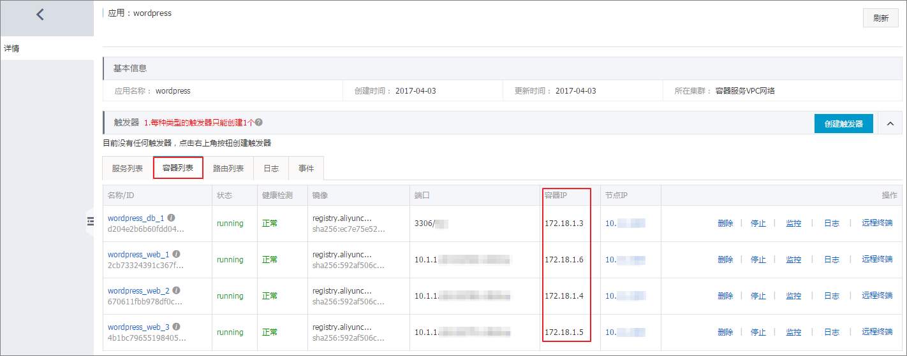Image resolution: width=907 pixels, height=356 pixels.
Task: Click 日志 for wordpress_web_3 row
Action: (x=832, y=332)
